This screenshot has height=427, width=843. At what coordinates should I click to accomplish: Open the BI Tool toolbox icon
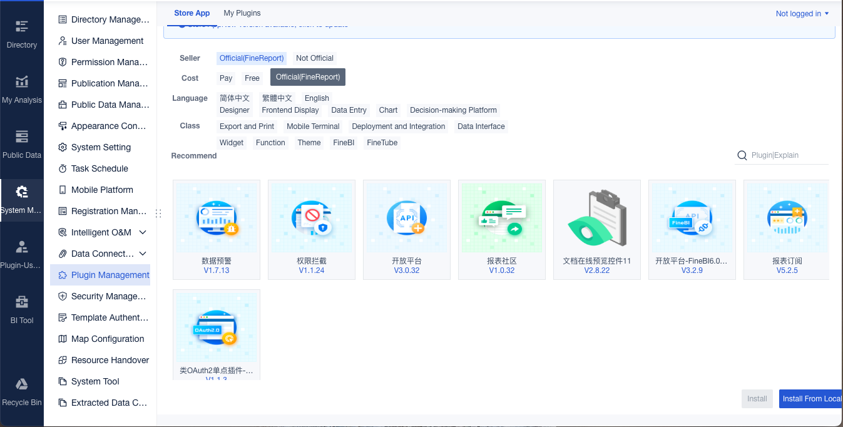22,302
